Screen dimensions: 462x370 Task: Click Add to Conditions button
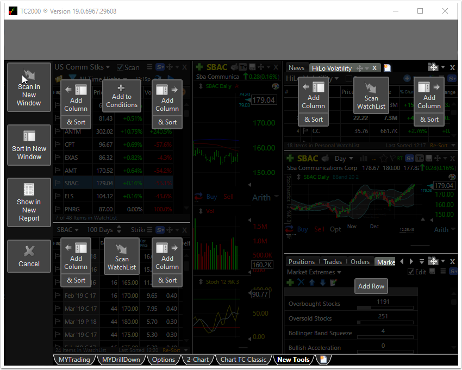[x=122, y=96]
